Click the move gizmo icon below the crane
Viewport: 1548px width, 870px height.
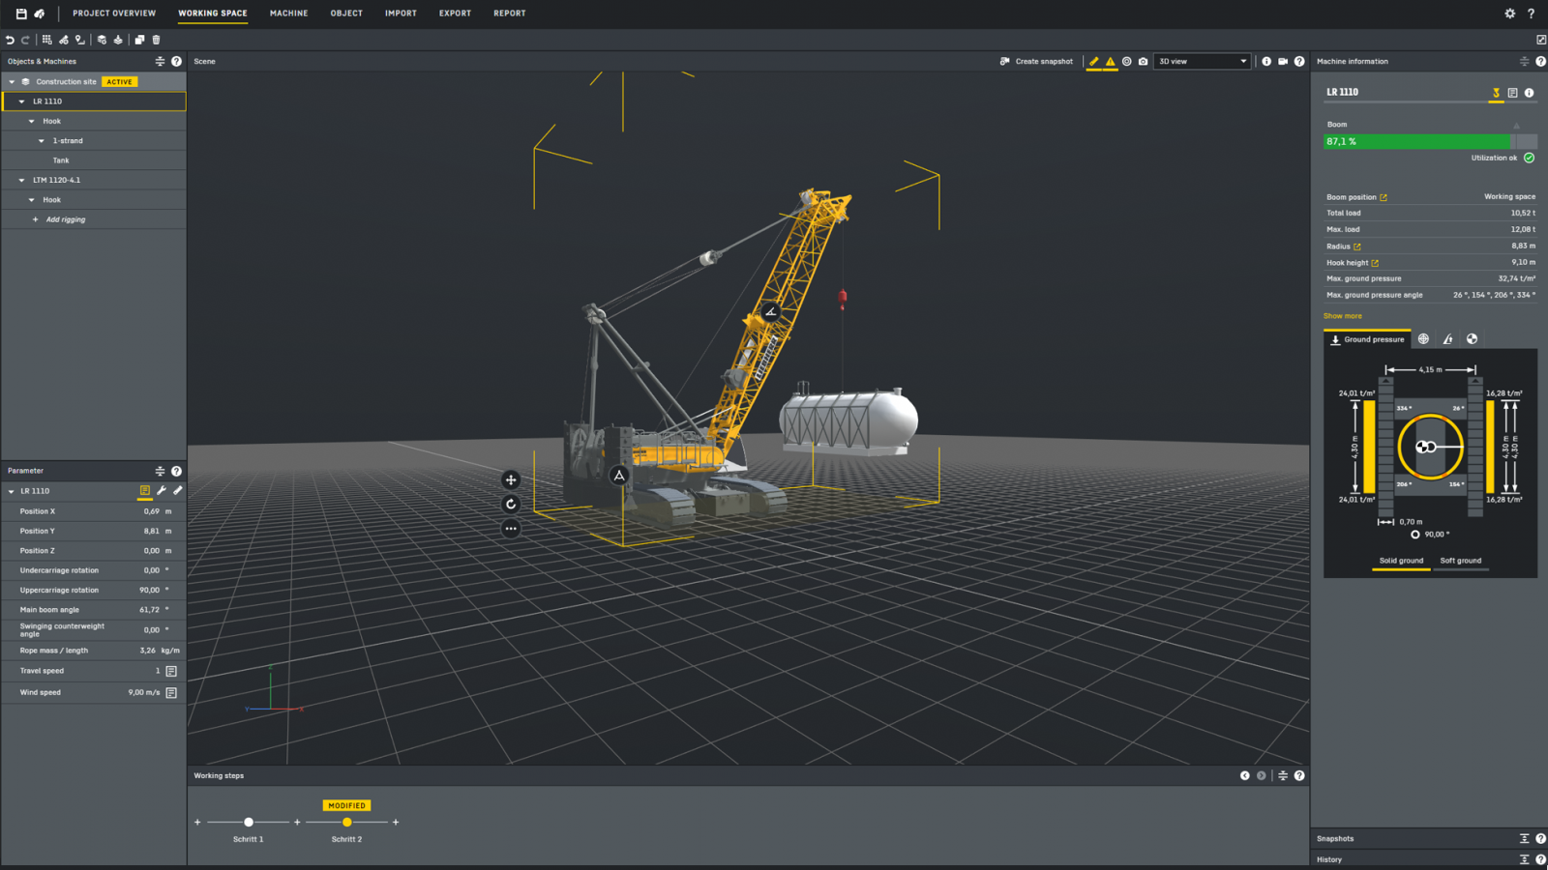point(510,479)
